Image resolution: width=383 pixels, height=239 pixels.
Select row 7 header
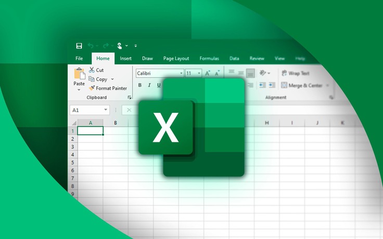[72, 178]
